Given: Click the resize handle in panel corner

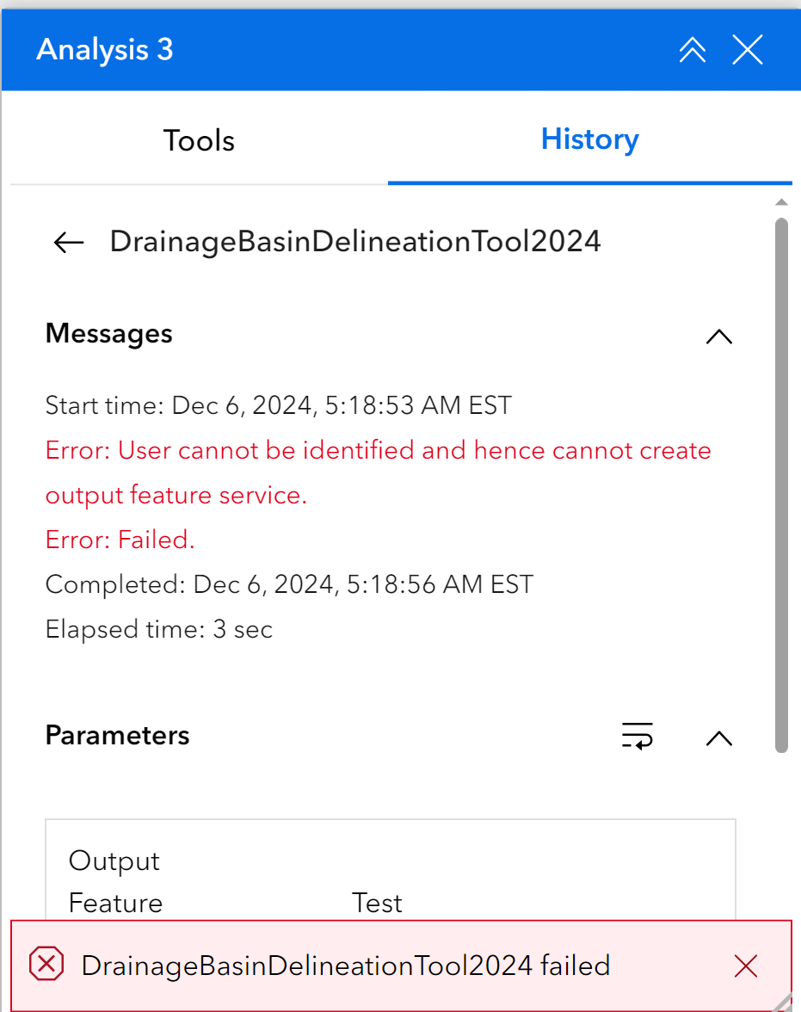Looking at the screenshot, I should pos(787,1003).
